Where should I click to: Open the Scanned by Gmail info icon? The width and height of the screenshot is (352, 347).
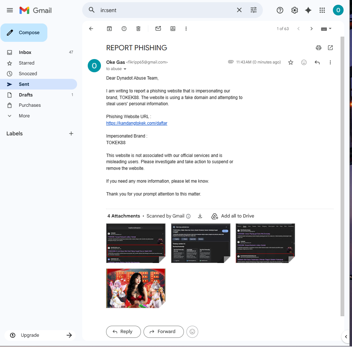(189, 216)
